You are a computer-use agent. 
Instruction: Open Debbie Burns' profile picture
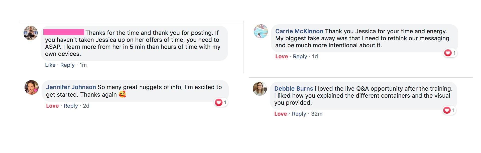tap(260, 89)
